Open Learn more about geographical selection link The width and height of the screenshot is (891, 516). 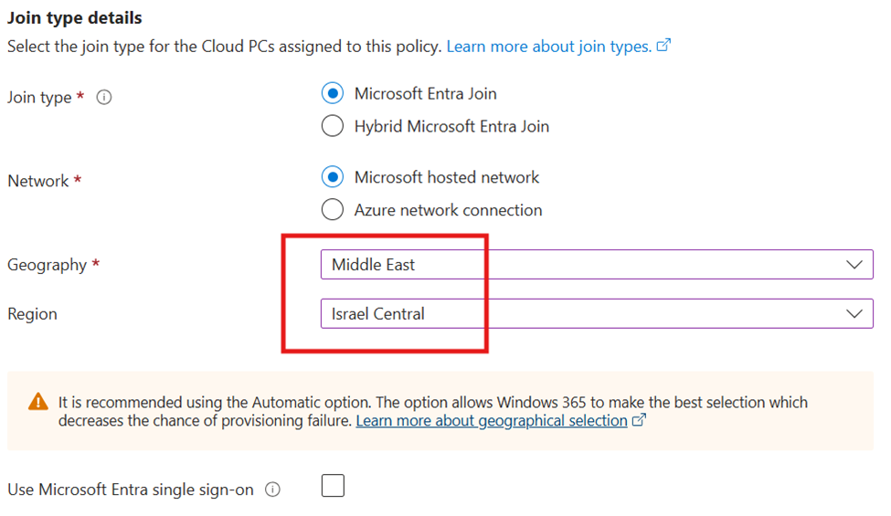click(492, 421)
